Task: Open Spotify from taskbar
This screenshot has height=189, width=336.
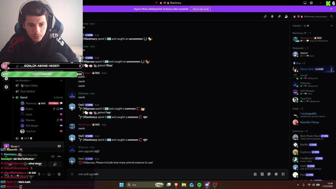Action: pyautogui.click(x=199, y=185)
